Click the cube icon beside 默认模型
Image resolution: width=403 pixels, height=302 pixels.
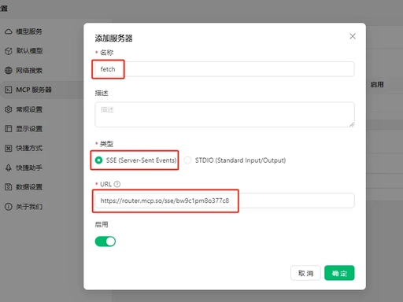pyautogui.click(x=9, y=51)
